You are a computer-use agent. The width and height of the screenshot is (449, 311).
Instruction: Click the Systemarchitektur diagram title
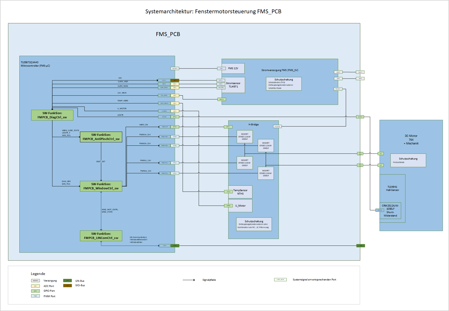(x=213, y=11)
